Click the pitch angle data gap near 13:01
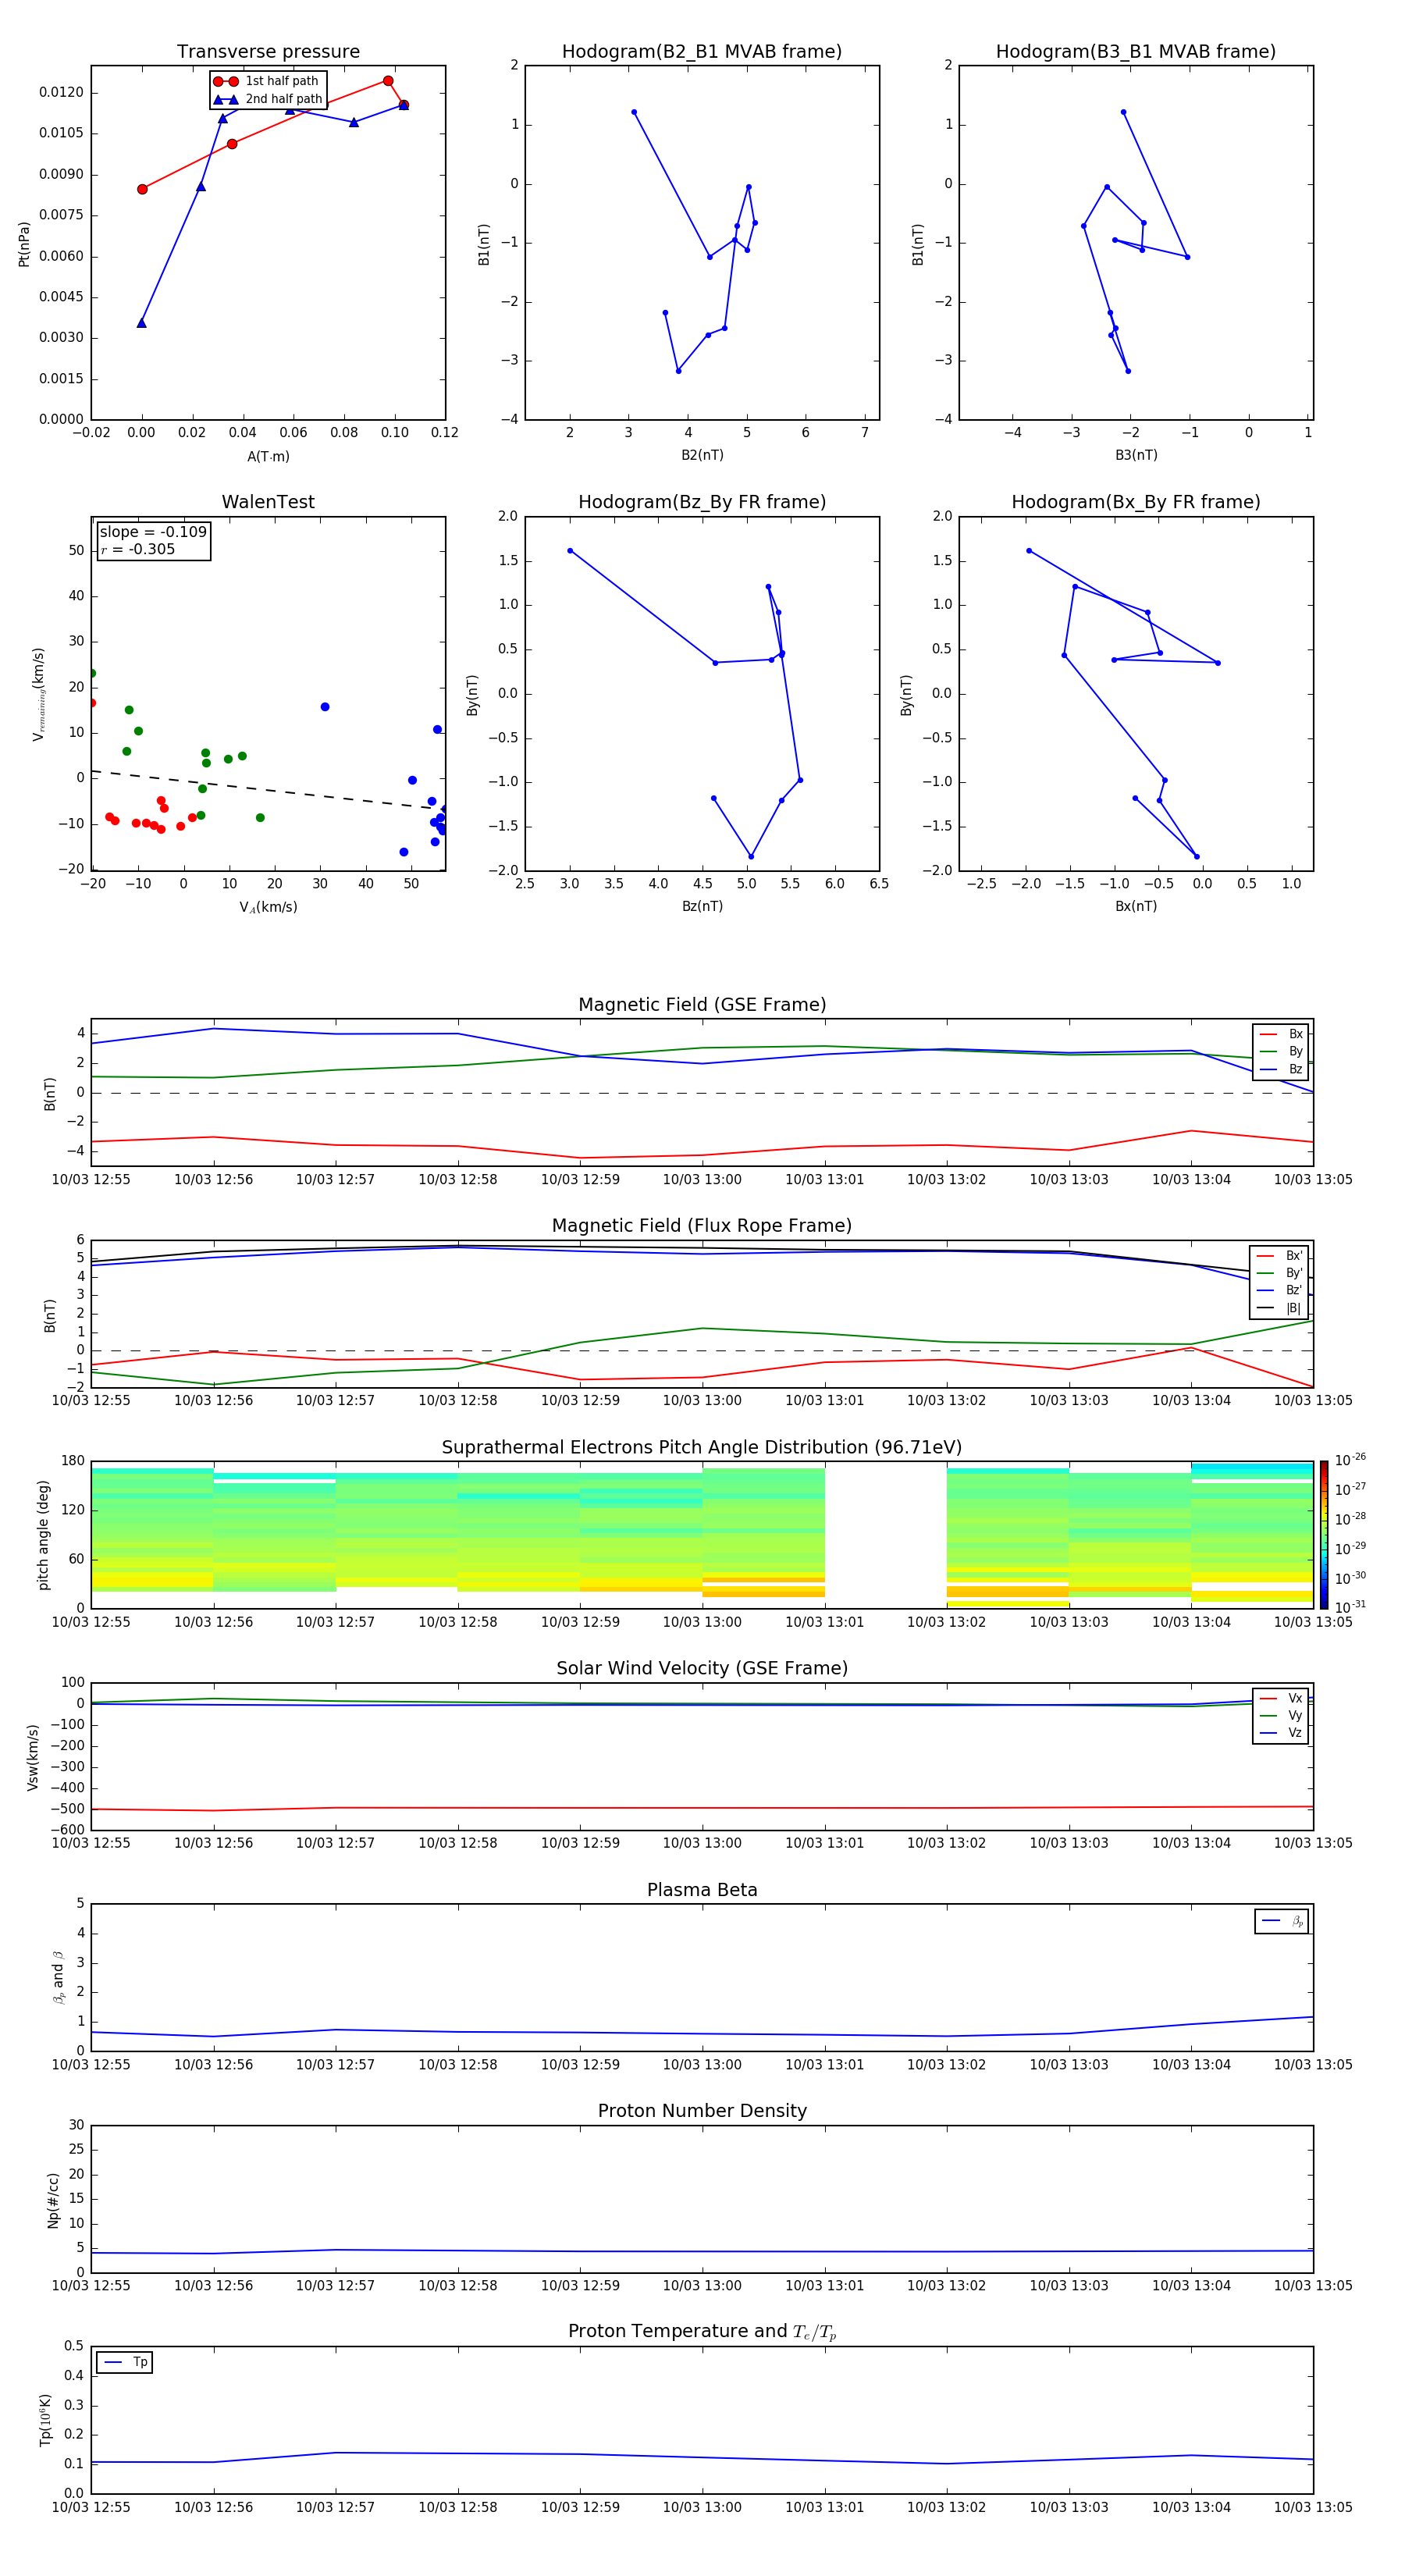This screenshot has width=1405, height=2576. pyautogui.click(x=885, y=1535)
